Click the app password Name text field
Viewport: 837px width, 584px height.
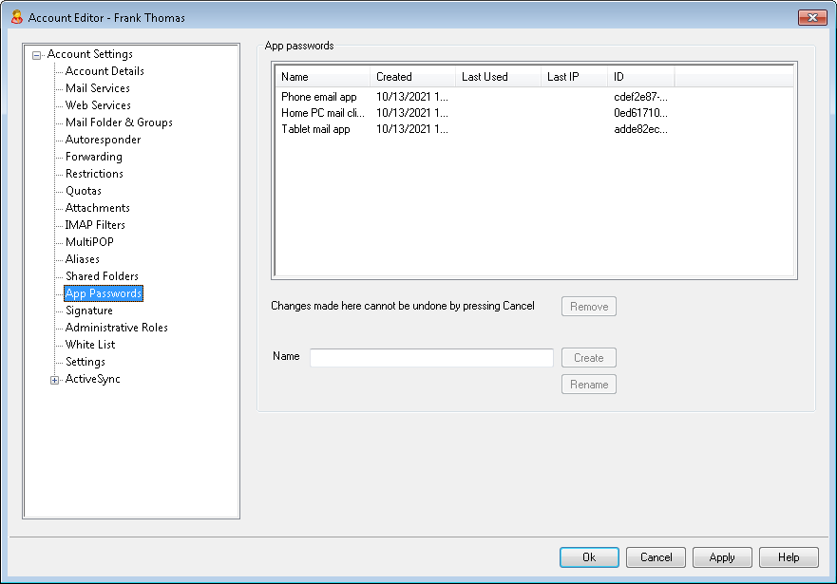(x=431, y=358)
